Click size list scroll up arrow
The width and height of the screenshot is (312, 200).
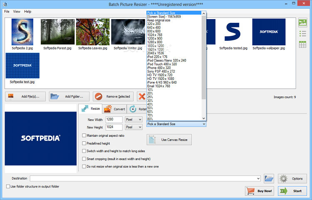[x=203, y=14]
